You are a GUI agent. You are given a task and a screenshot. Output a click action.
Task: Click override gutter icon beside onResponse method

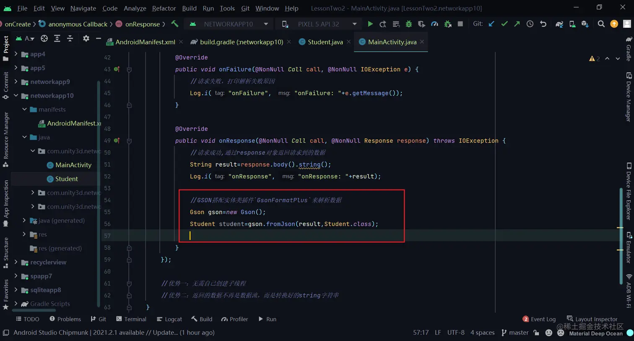click(117, 141)
